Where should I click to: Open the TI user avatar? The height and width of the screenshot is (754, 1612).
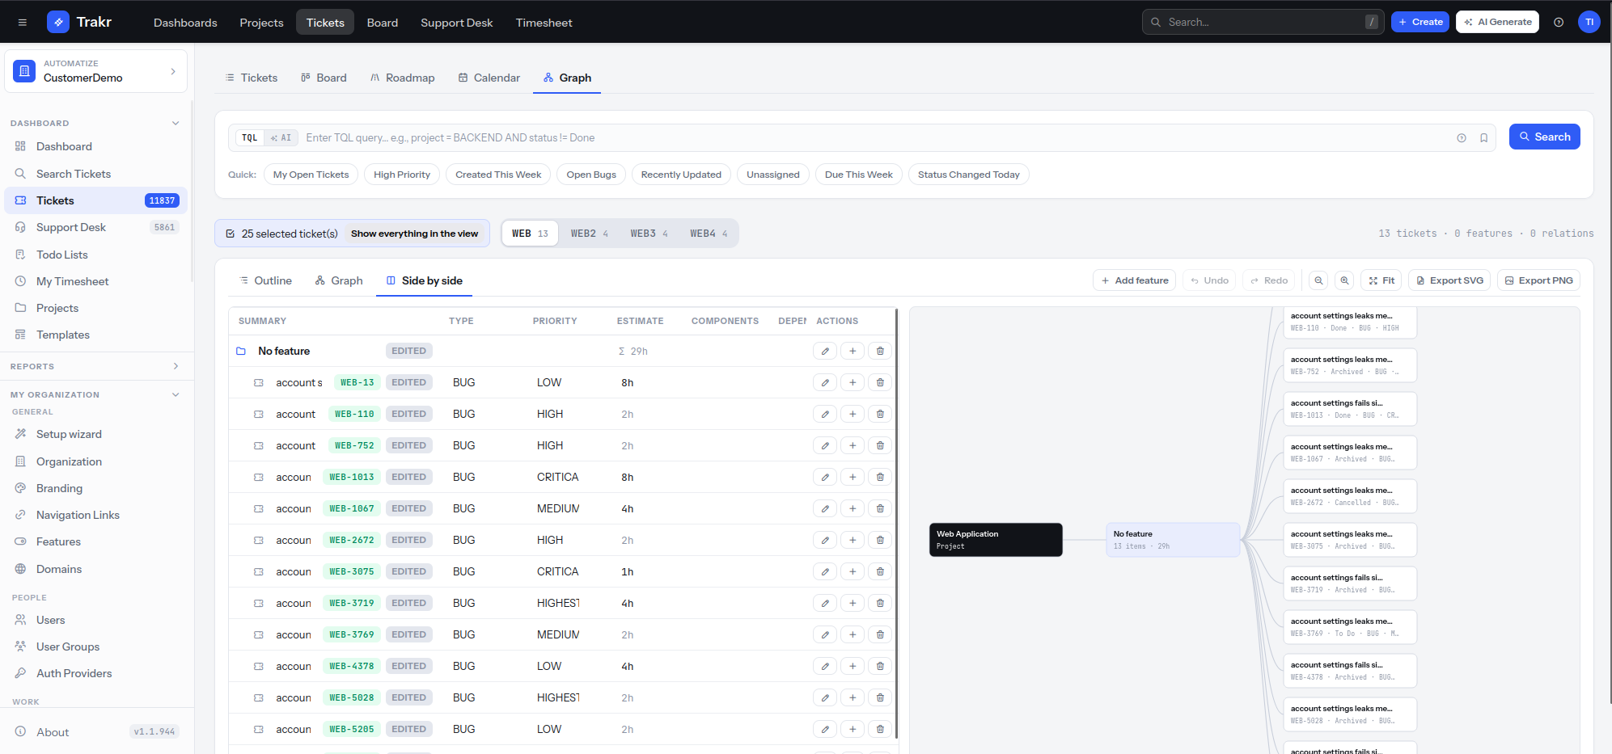click(1589, 22)
